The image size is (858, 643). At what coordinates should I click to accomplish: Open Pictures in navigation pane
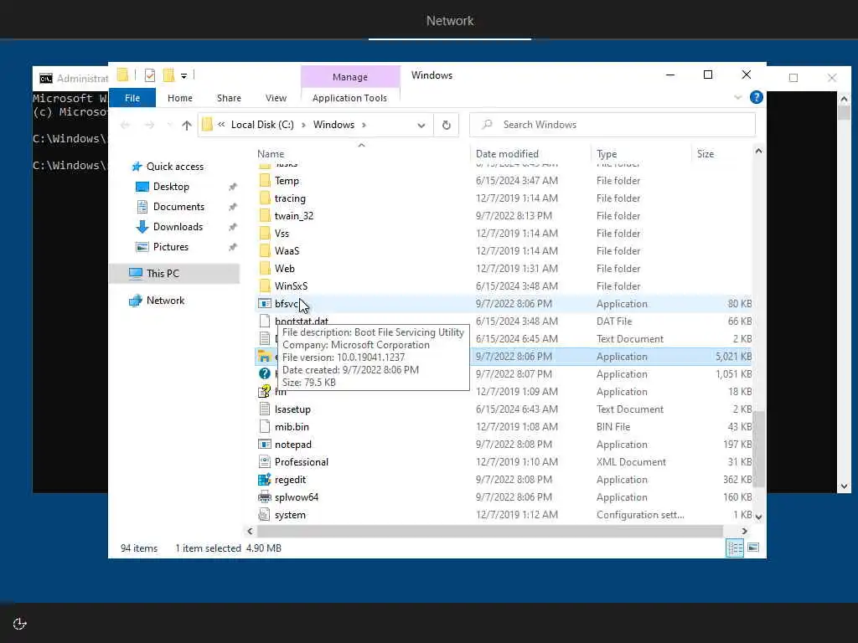tap(171, 247)
